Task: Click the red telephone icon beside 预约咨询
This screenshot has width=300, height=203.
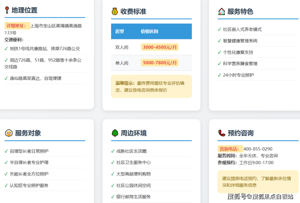Action: click(x=221, y=133)
